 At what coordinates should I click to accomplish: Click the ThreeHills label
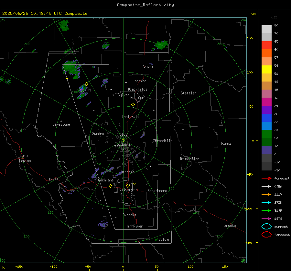[x=163, y=141]
